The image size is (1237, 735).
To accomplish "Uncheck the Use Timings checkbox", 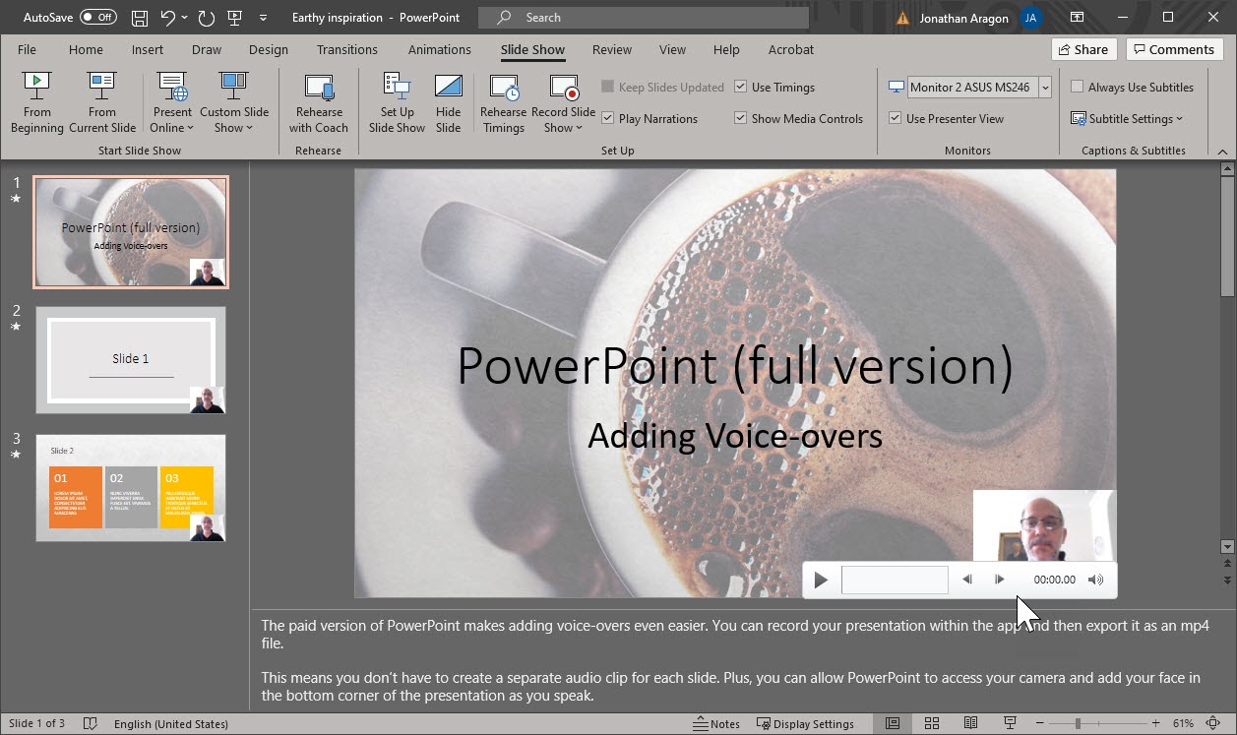I will coord(741,88).
